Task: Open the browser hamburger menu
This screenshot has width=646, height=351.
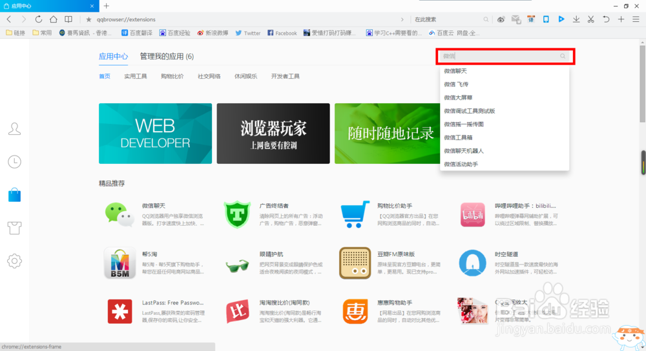Action: (636, 19)
